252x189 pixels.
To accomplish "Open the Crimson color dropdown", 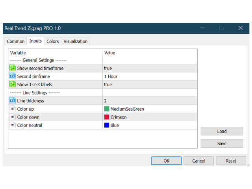I will point(150,117).
